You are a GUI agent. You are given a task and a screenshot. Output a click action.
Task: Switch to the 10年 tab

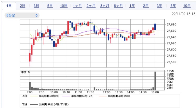coord(187,6)
